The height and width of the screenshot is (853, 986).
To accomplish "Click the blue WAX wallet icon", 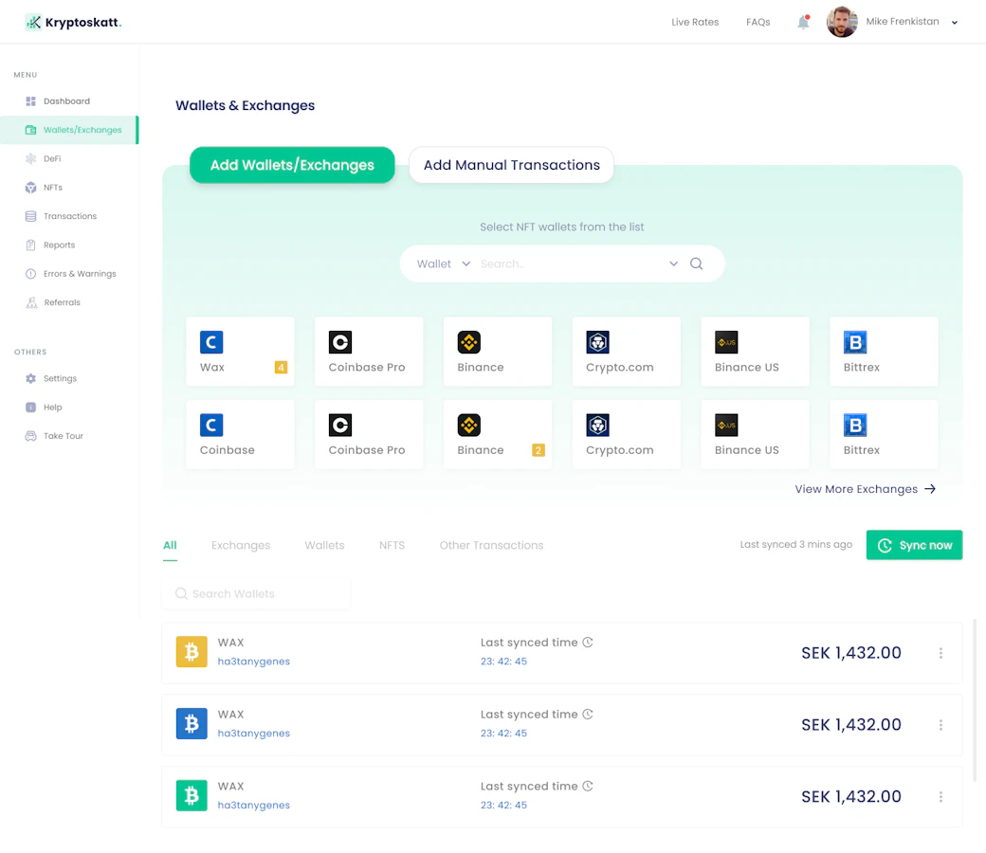I will tap(192, 723).
